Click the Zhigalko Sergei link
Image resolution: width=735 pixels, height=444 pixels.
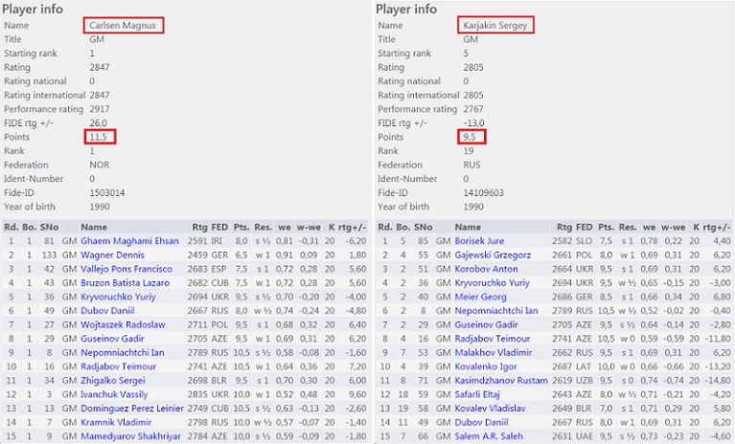tap(113, 381)
